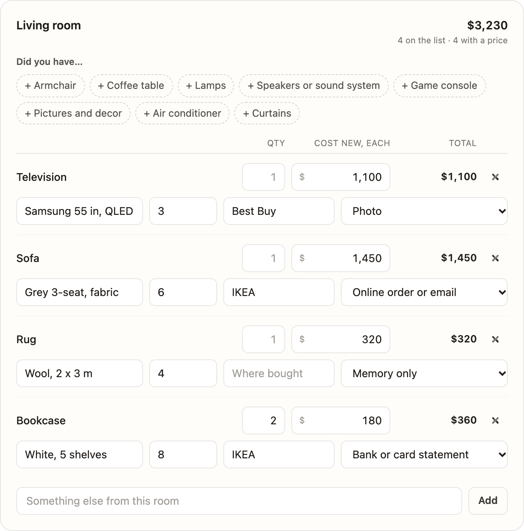Click the Bookcase quantity field showing 2
The height and width of the screenshot is (531, 524).
tap(264, 420)
